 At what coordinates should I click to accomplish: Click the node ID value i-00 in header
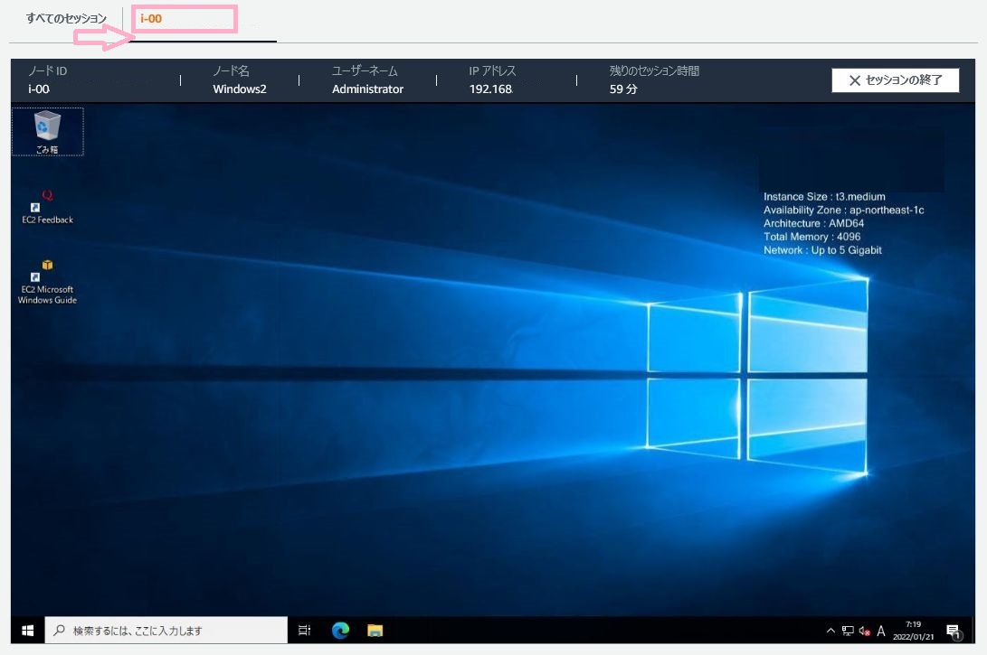point(39,89)
